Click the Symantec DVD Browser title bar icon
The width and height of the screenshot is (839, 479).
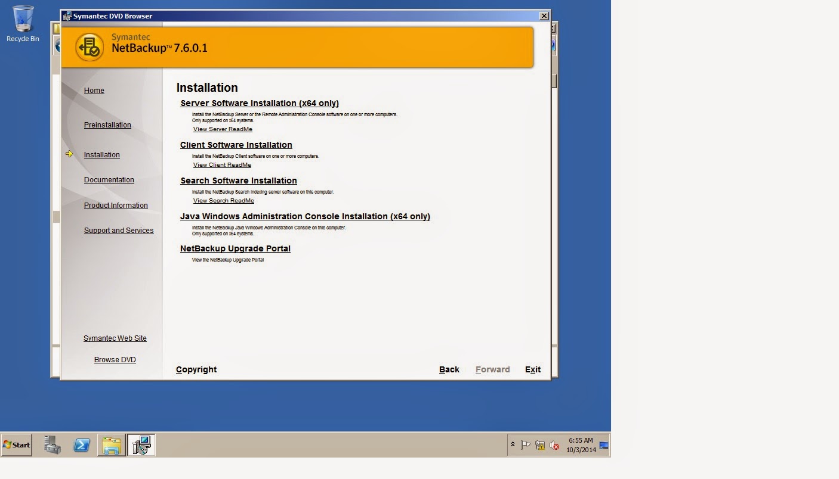pyautogui.click(x=66, y=16)
